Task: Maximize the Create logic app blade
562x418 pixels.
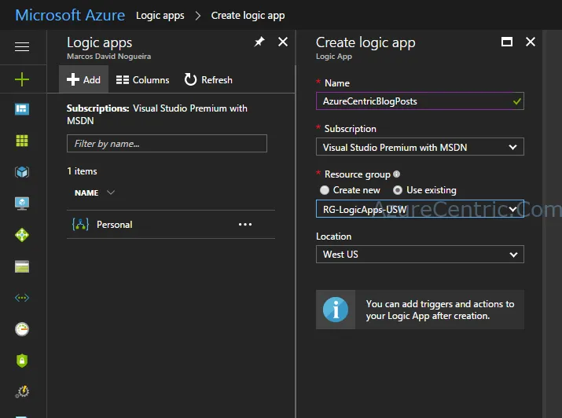Action: [x=507, y=42]
